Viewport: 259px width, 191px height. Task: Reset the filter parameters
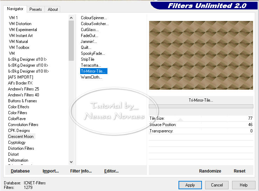239,171
